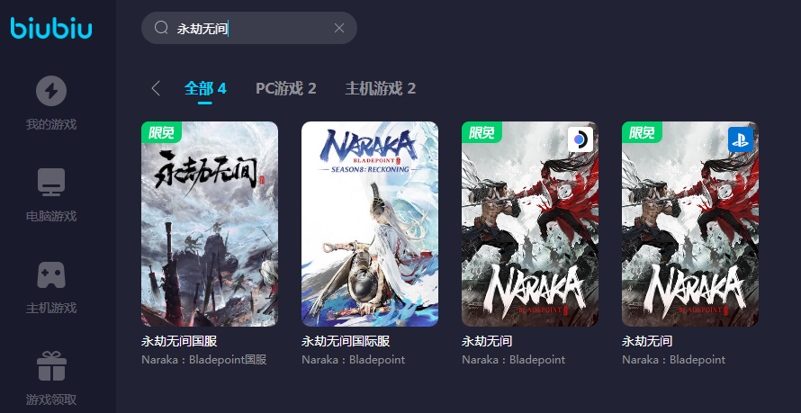Open My Games lightning bolt icon

51,91
